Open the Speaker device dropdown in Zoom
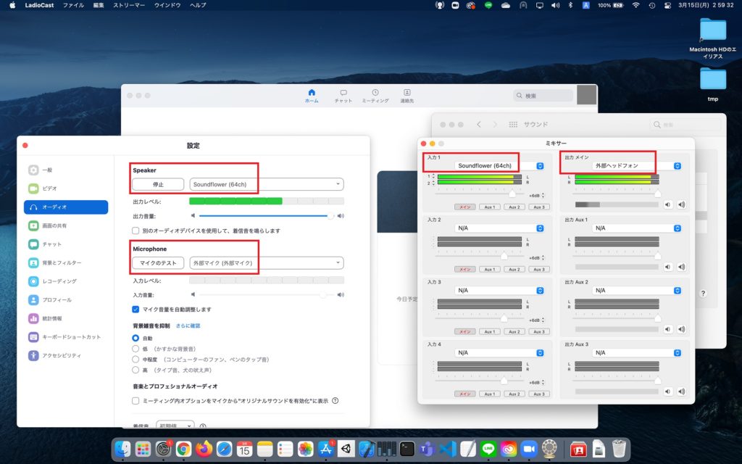This screenshot has height=464, width=742. (267, 184)
